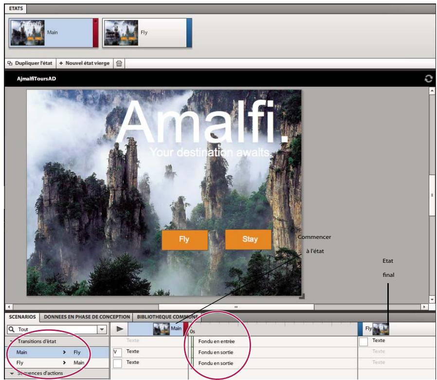Click the canvas resize handle at the artboard corner

coord(302,297)
